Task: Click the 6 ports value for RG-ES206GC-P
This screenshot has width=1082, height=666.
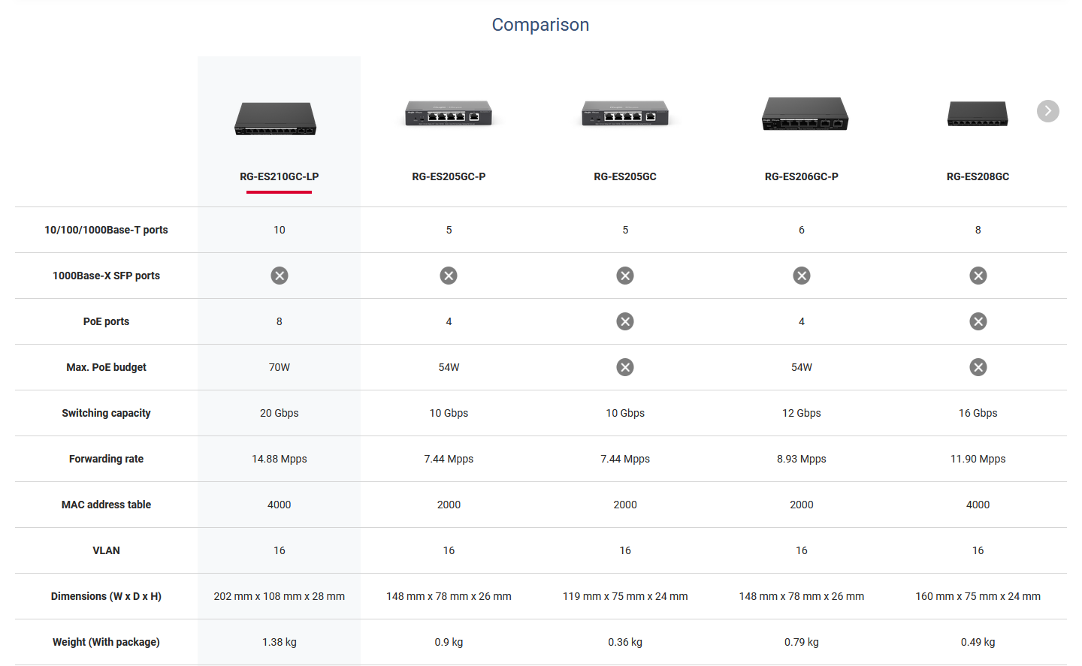Action: click(802, 230)
